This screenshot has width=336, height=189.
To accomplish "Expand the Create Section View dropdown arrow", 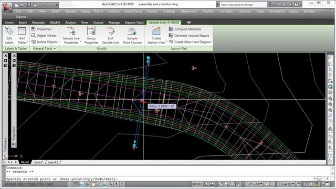I will (x=166, y=41).
